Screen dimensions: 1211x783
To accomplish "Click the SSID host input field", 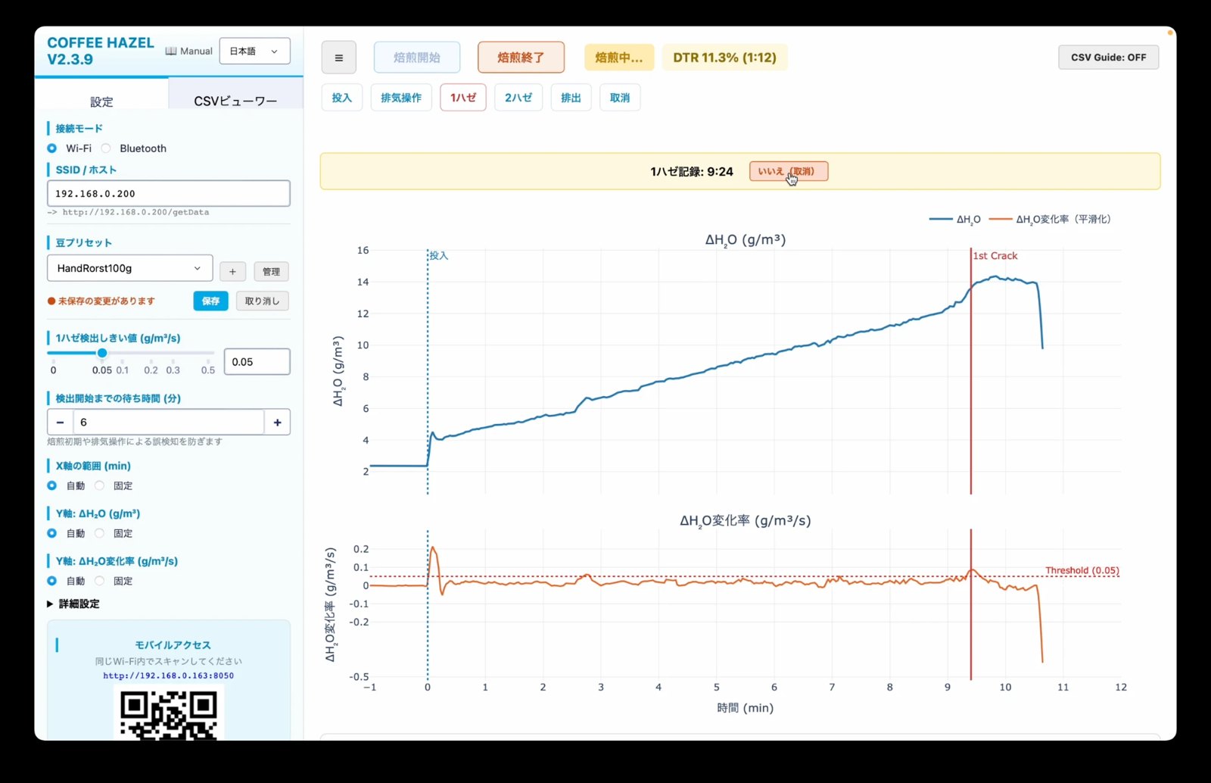I will [169, 193].
